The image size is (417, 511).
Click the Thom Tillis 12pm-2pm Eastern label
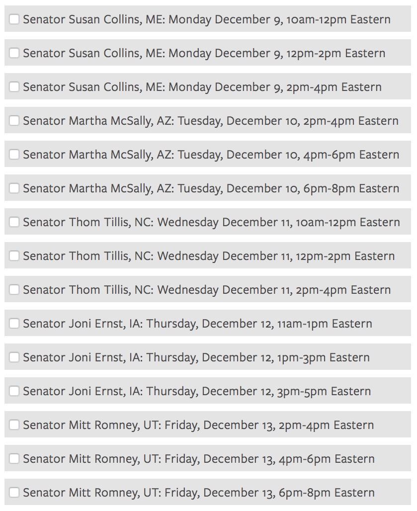(209, 256)
